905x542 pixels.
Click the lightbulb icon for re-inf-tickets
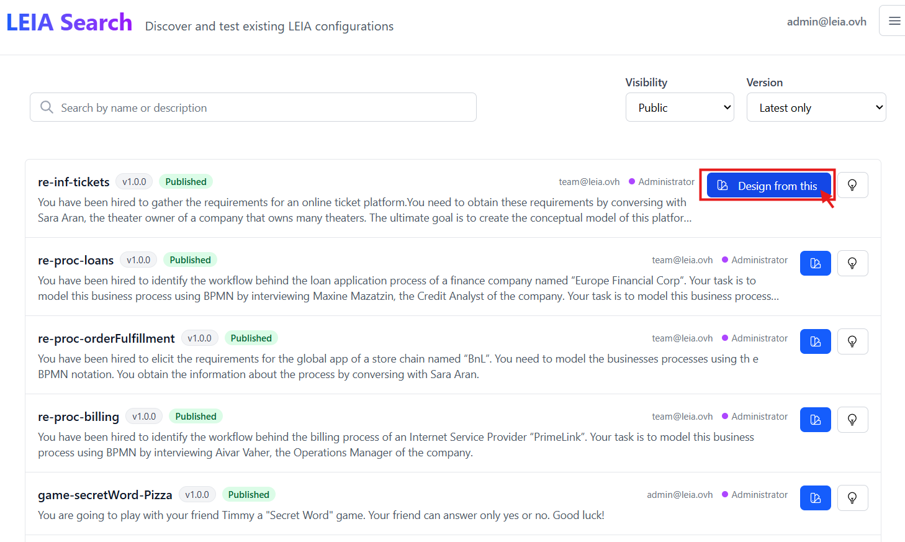(x=852, y=185)
